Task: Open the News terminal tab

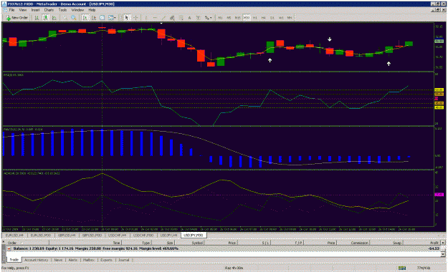Action: coord(58,260)
